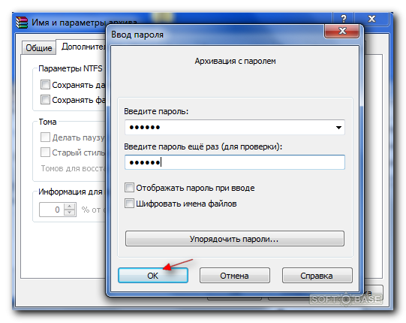Image resolution: width=406 pixels, height=323 pixels.
Task: Open help via the Справка button
Action: pyautogui.click(x=317, y=276)
